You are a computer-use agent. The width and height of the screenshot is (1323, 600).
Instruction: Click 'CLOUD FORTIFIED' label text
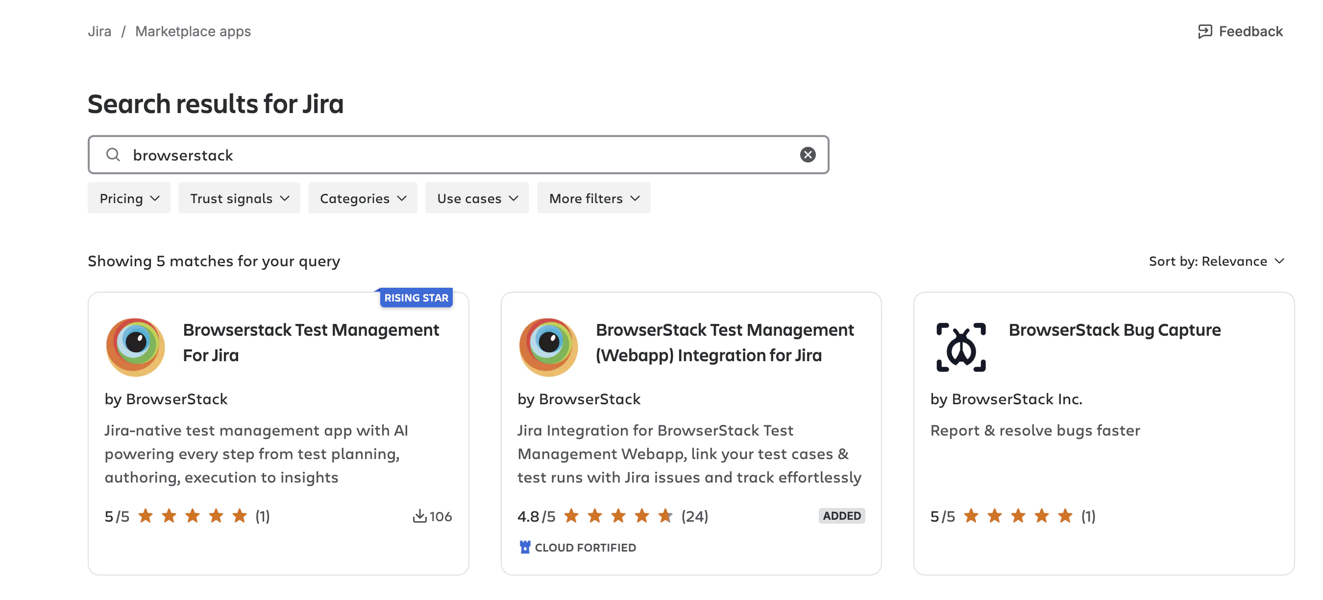click(585, 547)
